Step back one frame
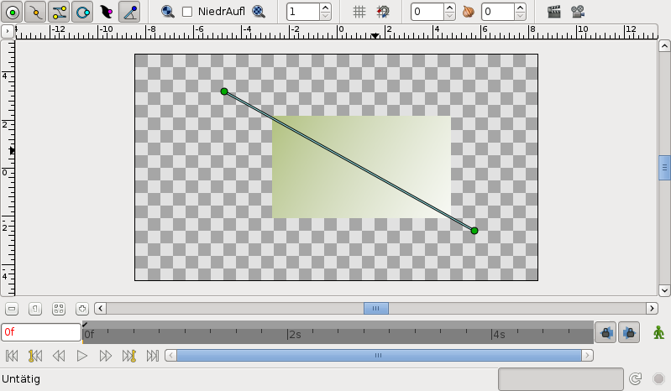This screenshot has width=671, height=391. point(59,356)
